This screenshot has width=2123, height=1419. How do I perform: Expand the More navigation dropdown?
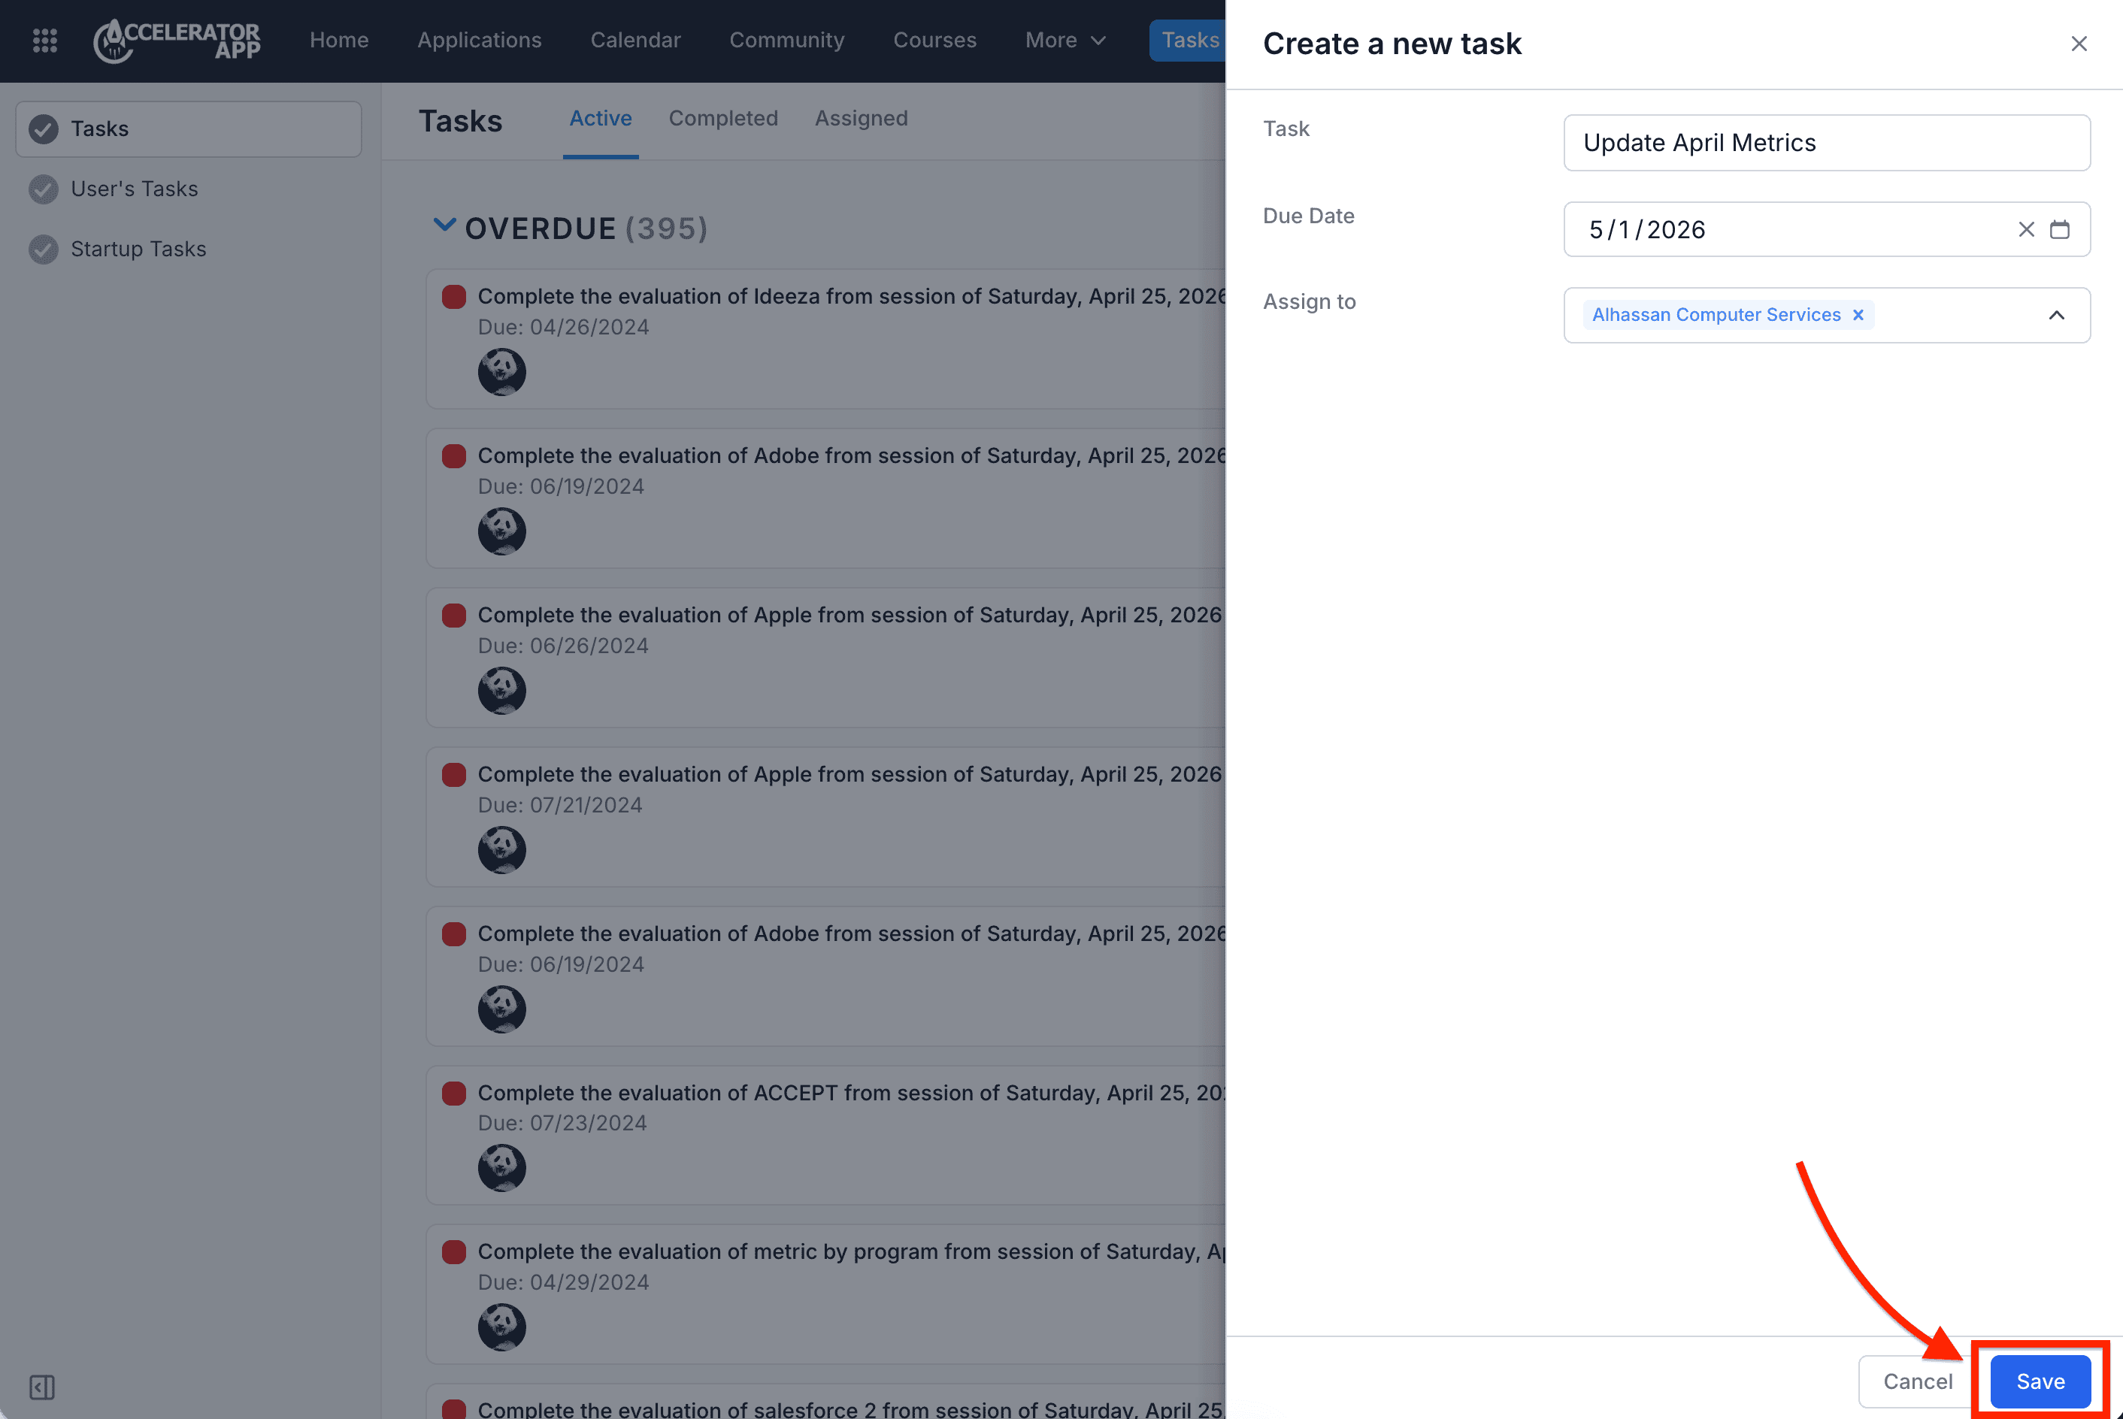pyautogui.click(x=1065, y=41)
